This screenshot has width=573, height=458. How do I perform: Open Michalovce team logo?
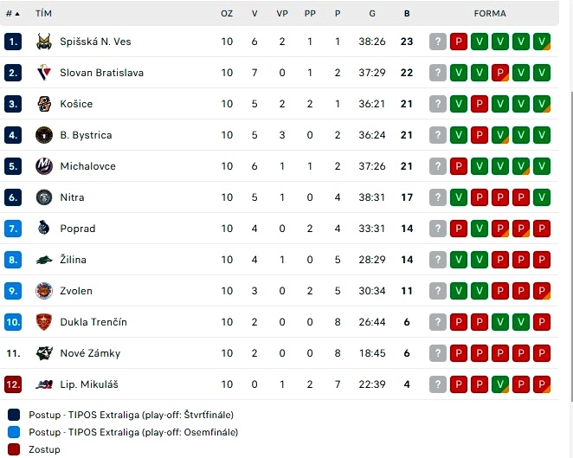coord(44,166)
